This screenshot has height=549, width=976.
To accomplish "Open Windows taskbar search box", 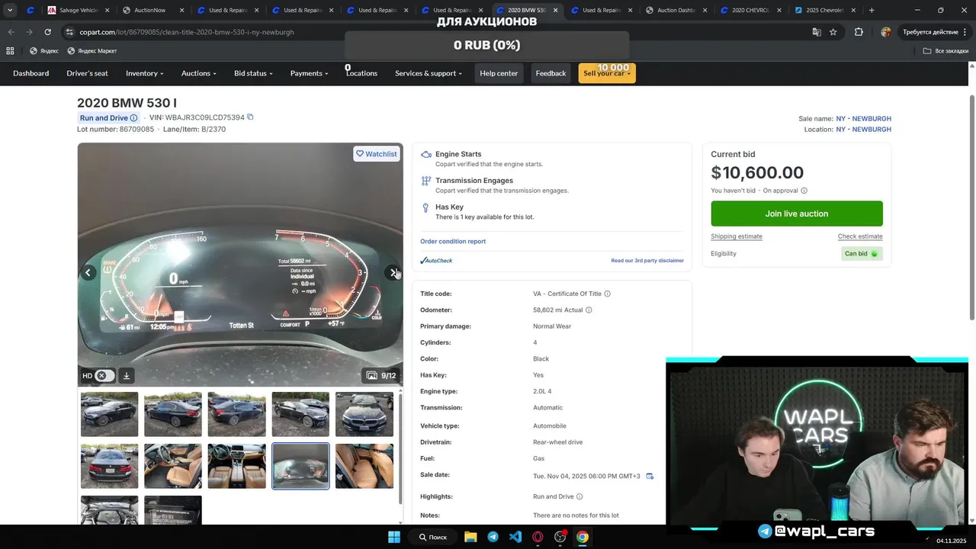I will coord(433,537).
